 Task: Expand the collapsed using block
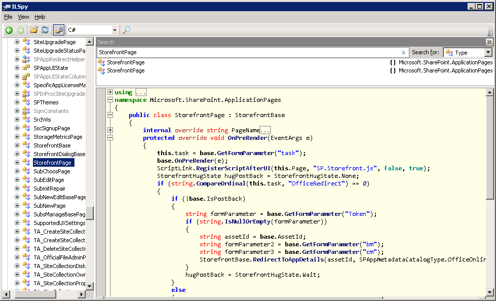(110, 92)
